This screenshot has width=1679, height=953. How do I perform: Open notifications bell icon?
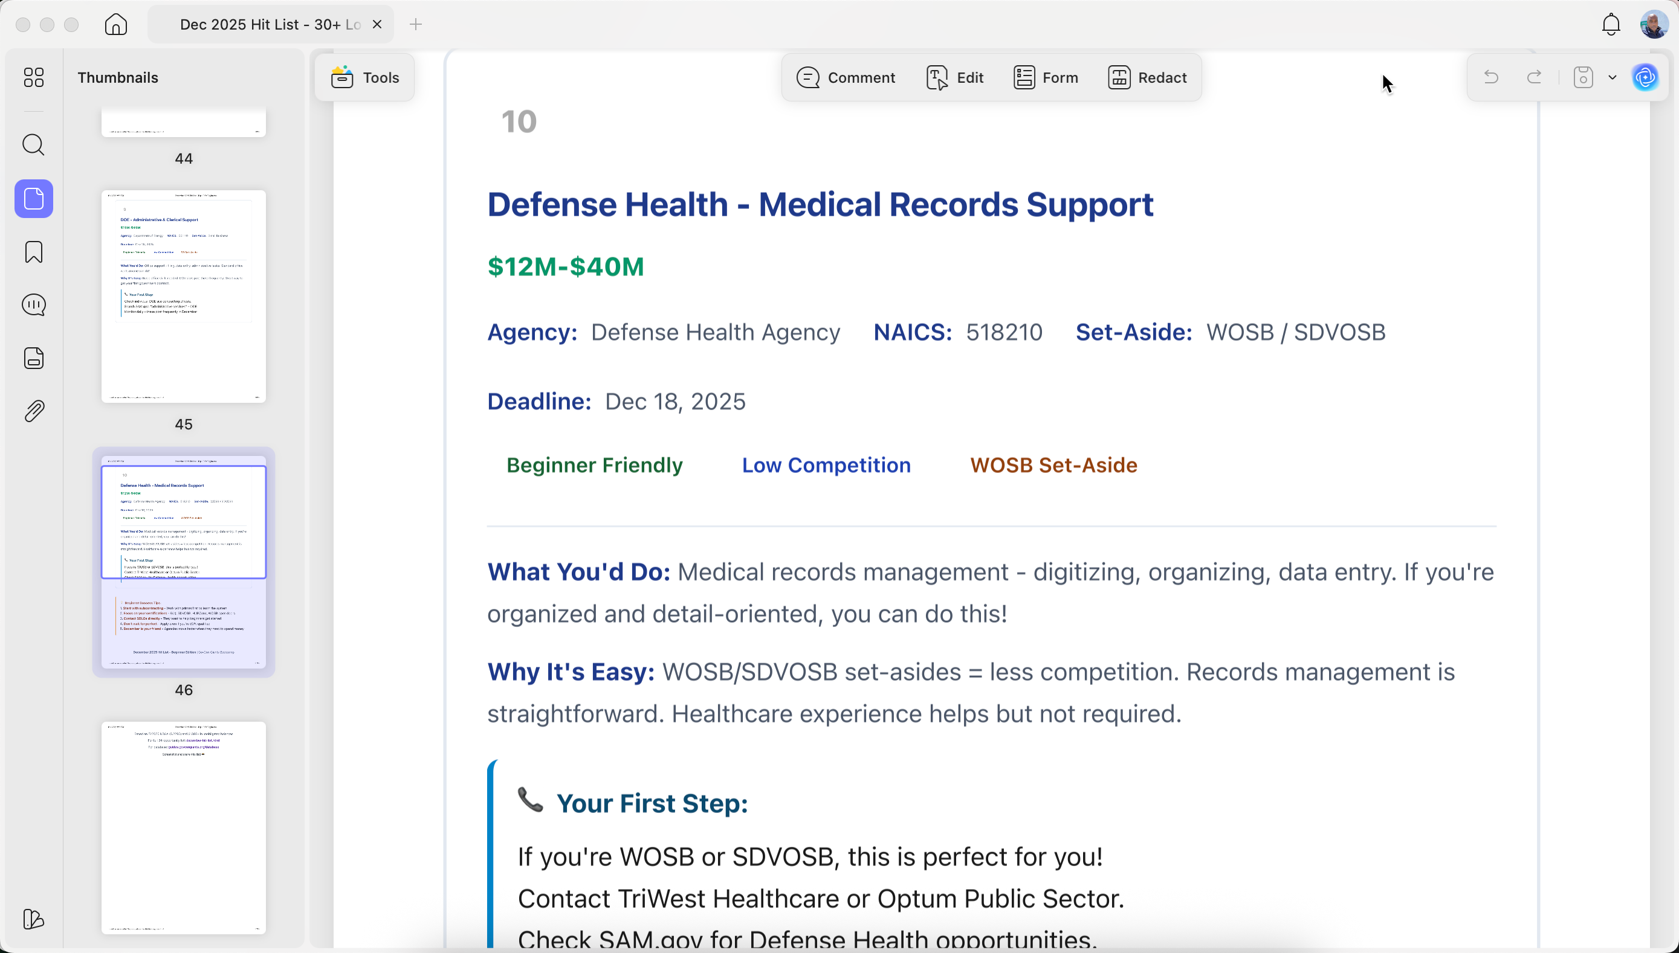pos(1611,25)
